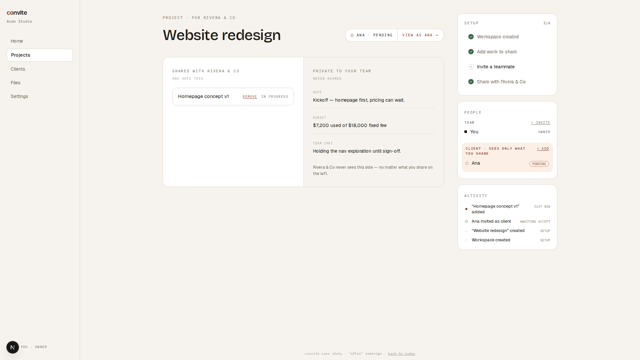This screenshot has width=640, height=360.
Task: Click Acme Studio workspace name
Action: [19, 21]
